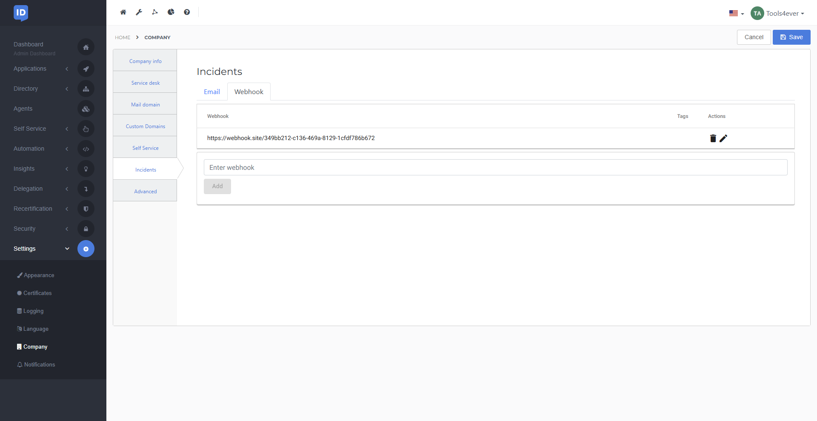Click the Agents menu label

23,109
